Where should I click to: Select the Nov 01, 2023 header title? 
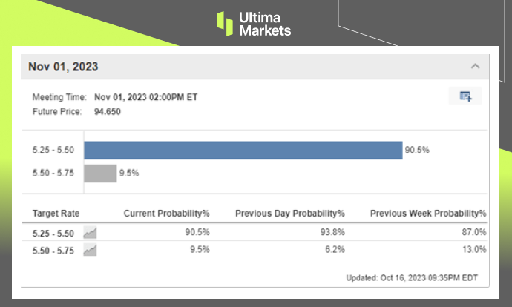(63, 67)
